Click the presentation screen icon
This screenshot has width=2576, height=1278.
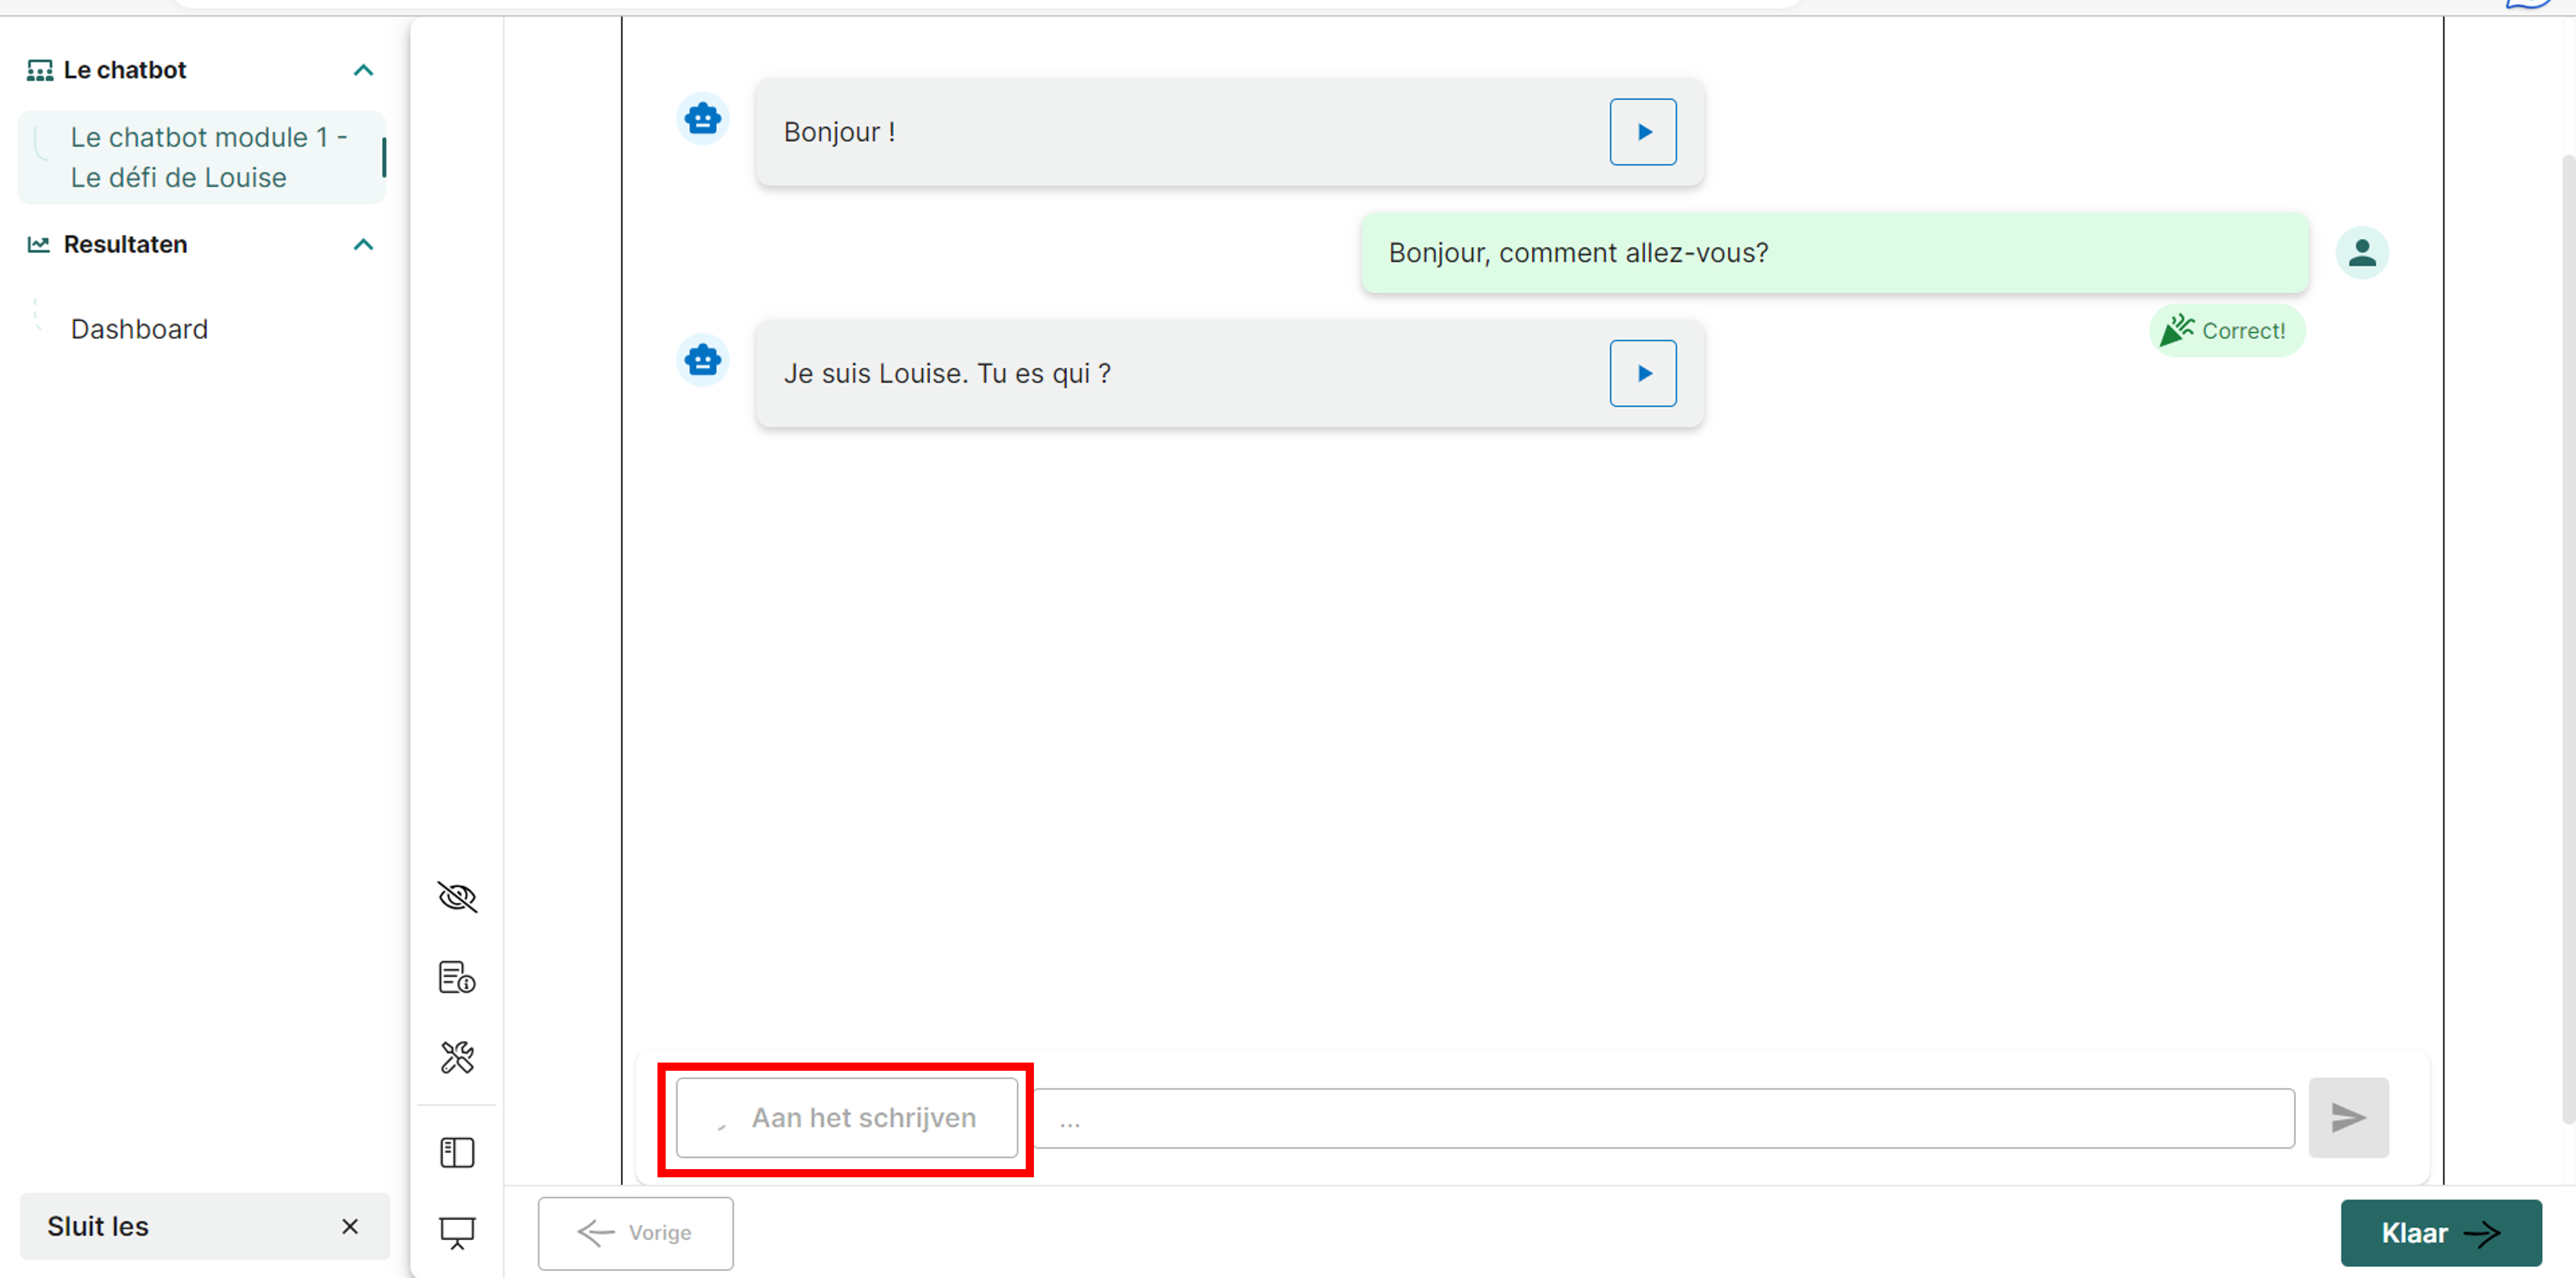tap(457, 1232)
